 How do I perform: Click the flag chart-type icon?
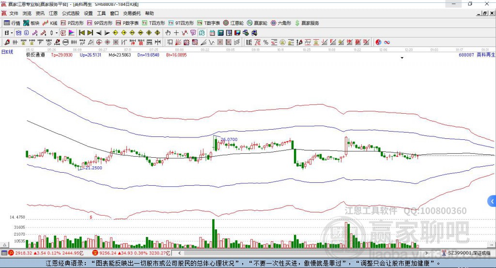pyautogui.click(x=72, y=33)
